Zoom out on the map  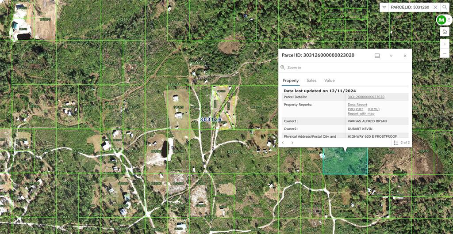click(x=445, y=53)
